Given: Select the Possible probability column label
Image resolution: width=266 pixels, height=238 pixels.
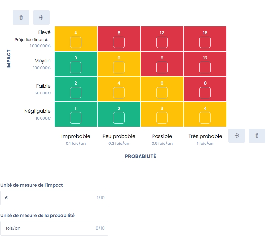Looking at the screenshot, I should click(162, 136).
